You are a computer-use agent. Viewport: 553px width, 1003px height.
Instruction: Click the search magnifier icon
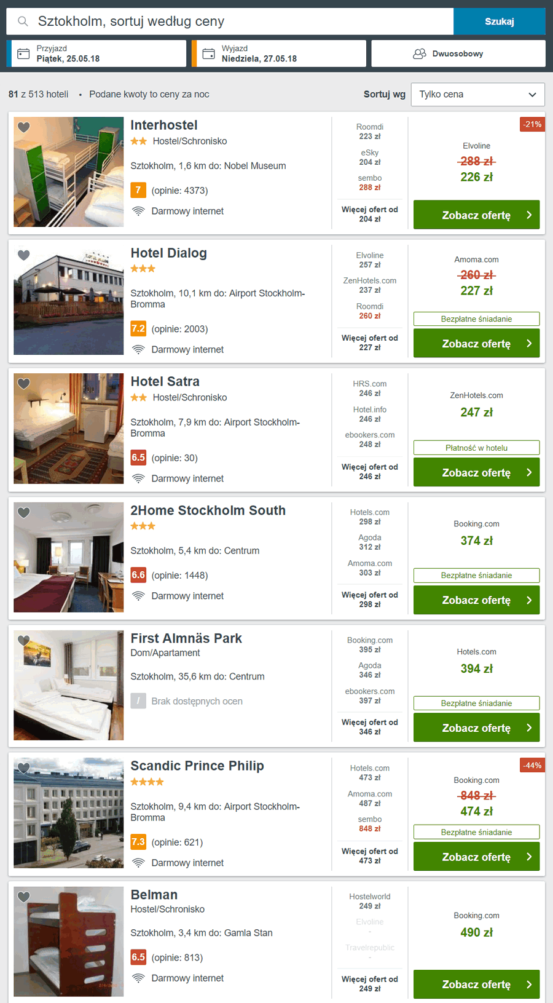(23, 22)
